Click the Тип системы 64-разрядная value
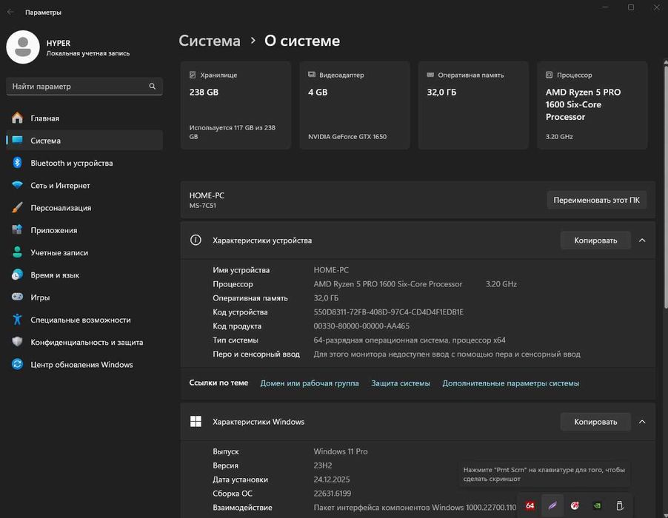Screen dimensions: 668x518 (410, 340)
